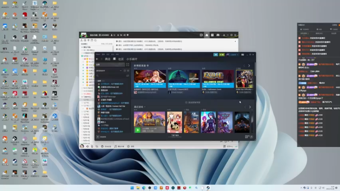
Task: Click the blue announcement button in the Steam title bar
Action: point(215,55)
